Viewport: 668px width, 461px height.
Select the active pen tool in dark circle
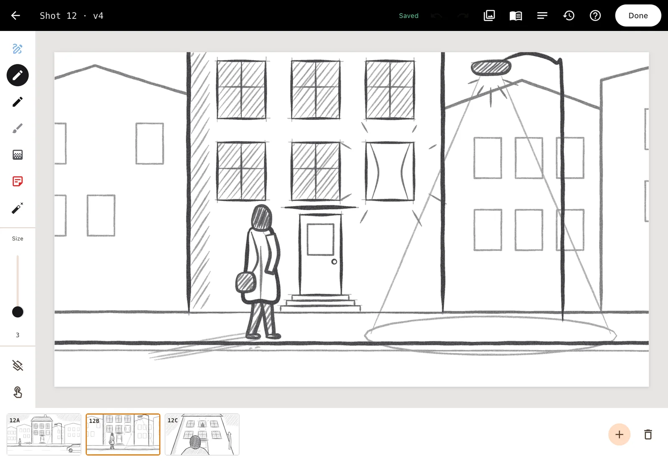click(x=18, y=75)
